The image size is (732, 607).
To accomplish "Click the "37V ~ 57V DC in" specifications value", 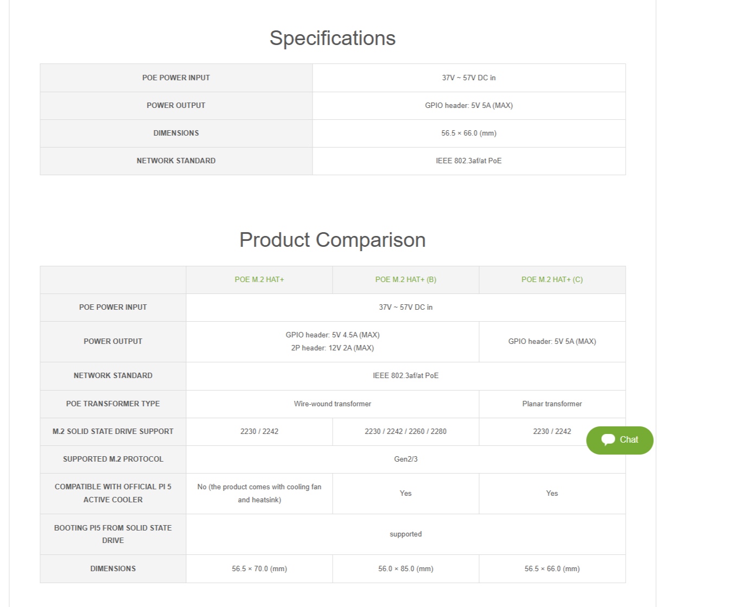I will point(468,78).
